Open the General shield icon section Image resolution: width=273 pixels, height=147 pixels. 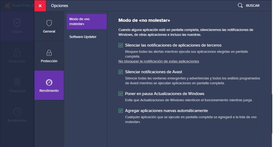pyautogui.click(x=49, y=23)
